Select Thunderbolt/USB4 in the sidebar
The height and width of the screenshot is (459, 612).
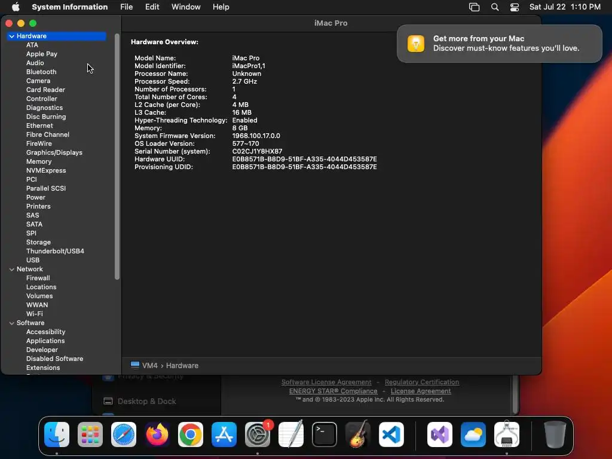pos(55,252)
